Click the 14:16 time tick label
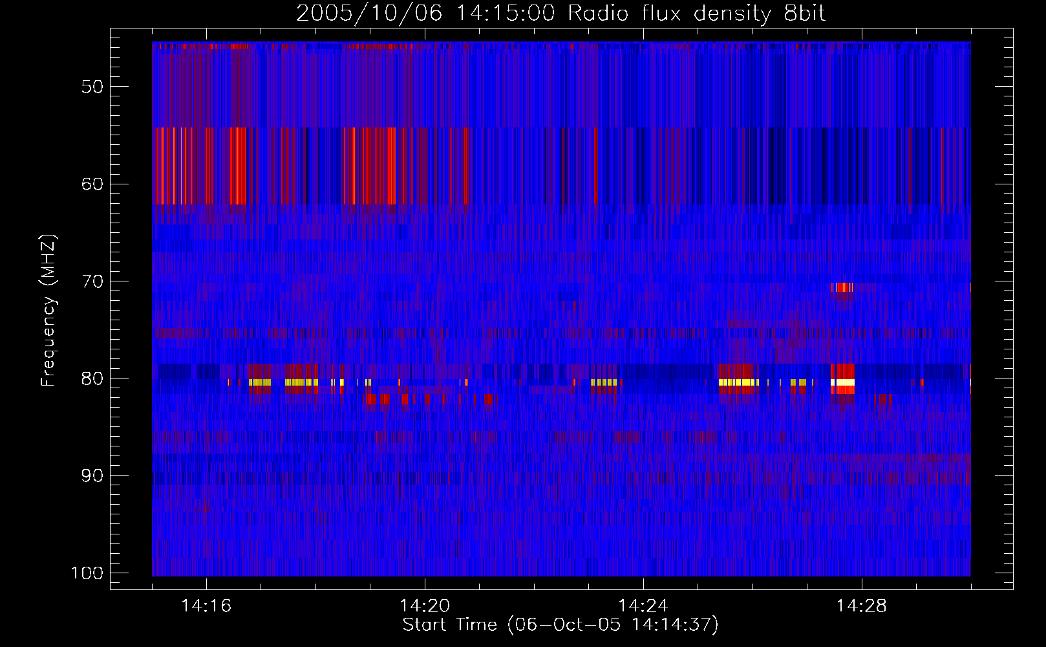Image resolution: width=1046 pixels, height=647 pixels. 206,606
